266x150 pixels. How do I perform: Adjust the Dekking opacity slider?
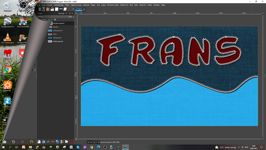[57, 16]
